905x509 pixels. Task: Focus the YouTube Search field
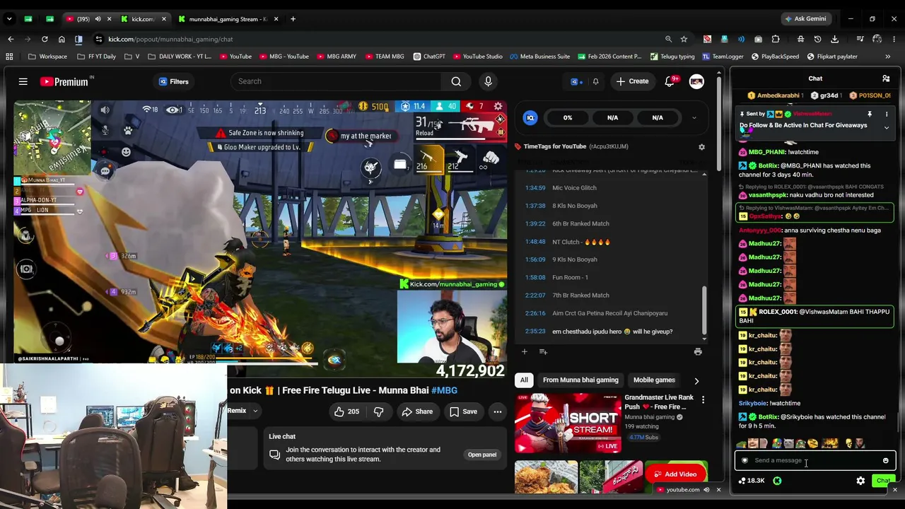(x=336, y=81)
